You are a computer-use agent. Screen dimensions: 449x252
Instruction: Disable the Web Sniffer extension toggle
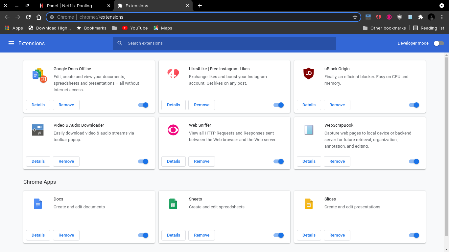click(x=278, y=161)
